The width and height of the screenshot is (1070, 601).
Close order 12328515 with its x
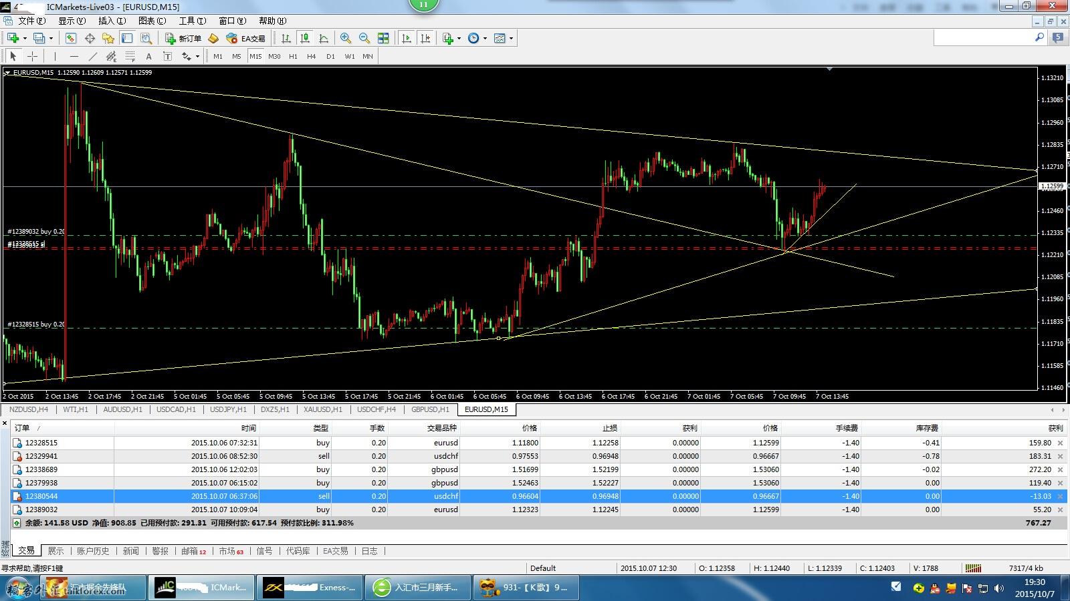coord(1060,443)
